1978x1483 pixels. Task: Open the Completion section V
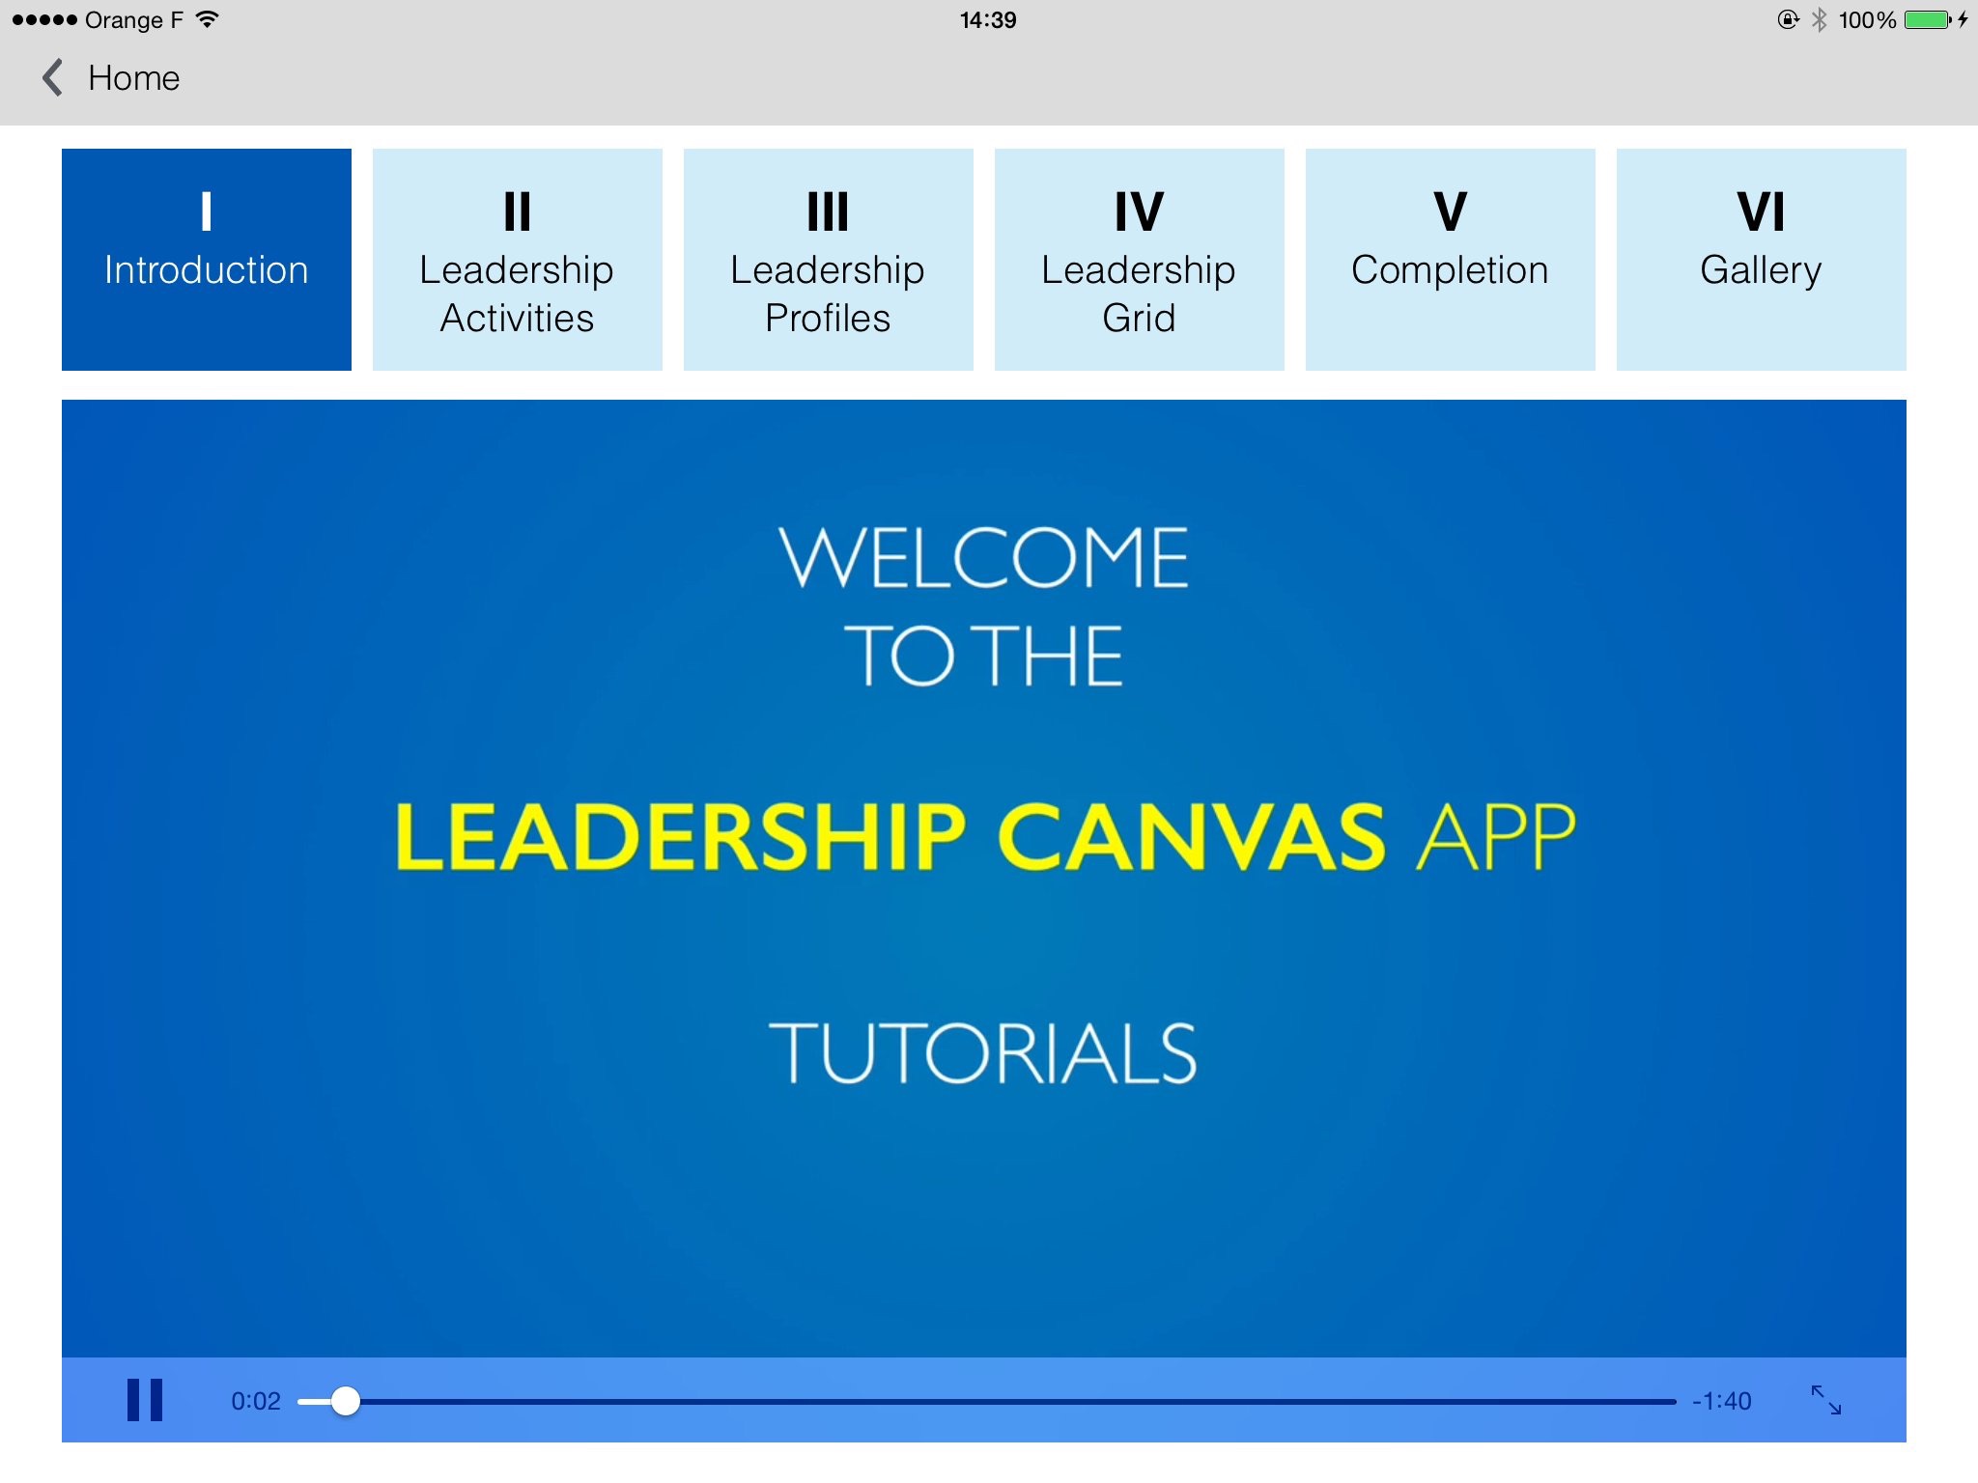(1447, 259)
